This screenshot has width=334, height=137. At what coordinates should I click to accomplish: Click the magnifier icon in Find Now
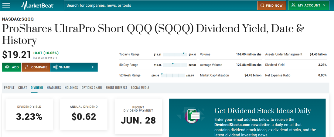[262, 5]
